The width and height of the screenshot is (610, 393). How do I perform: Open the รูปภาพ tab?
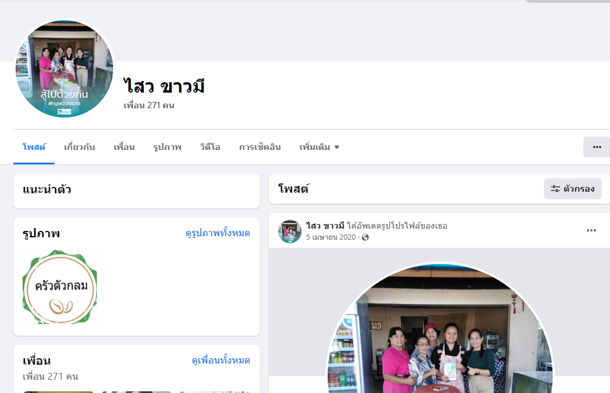coord(167,147)
